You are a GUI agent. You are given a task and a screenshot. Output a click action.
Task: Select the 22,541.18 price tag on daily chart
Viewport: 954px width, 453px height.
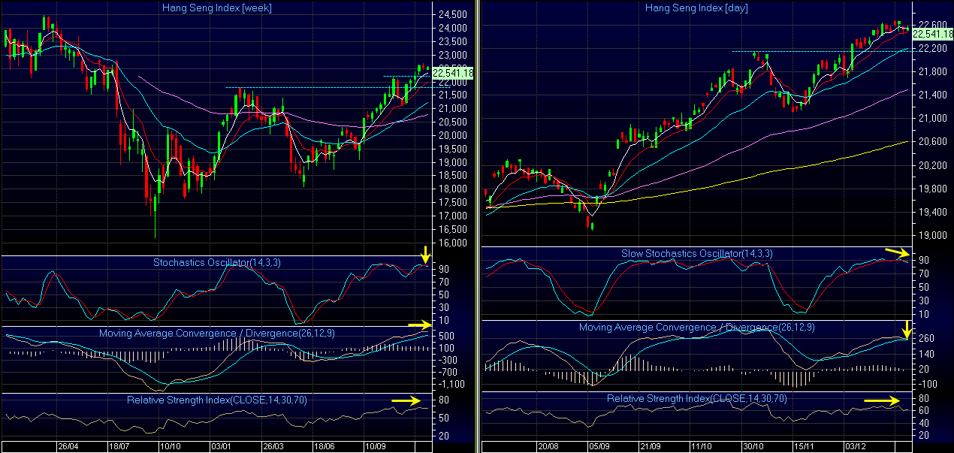coord(931,33)
